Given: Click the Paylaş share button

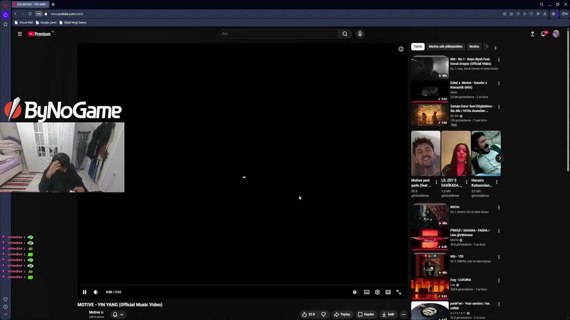Looking at the screenshot, I should point(342,314).
